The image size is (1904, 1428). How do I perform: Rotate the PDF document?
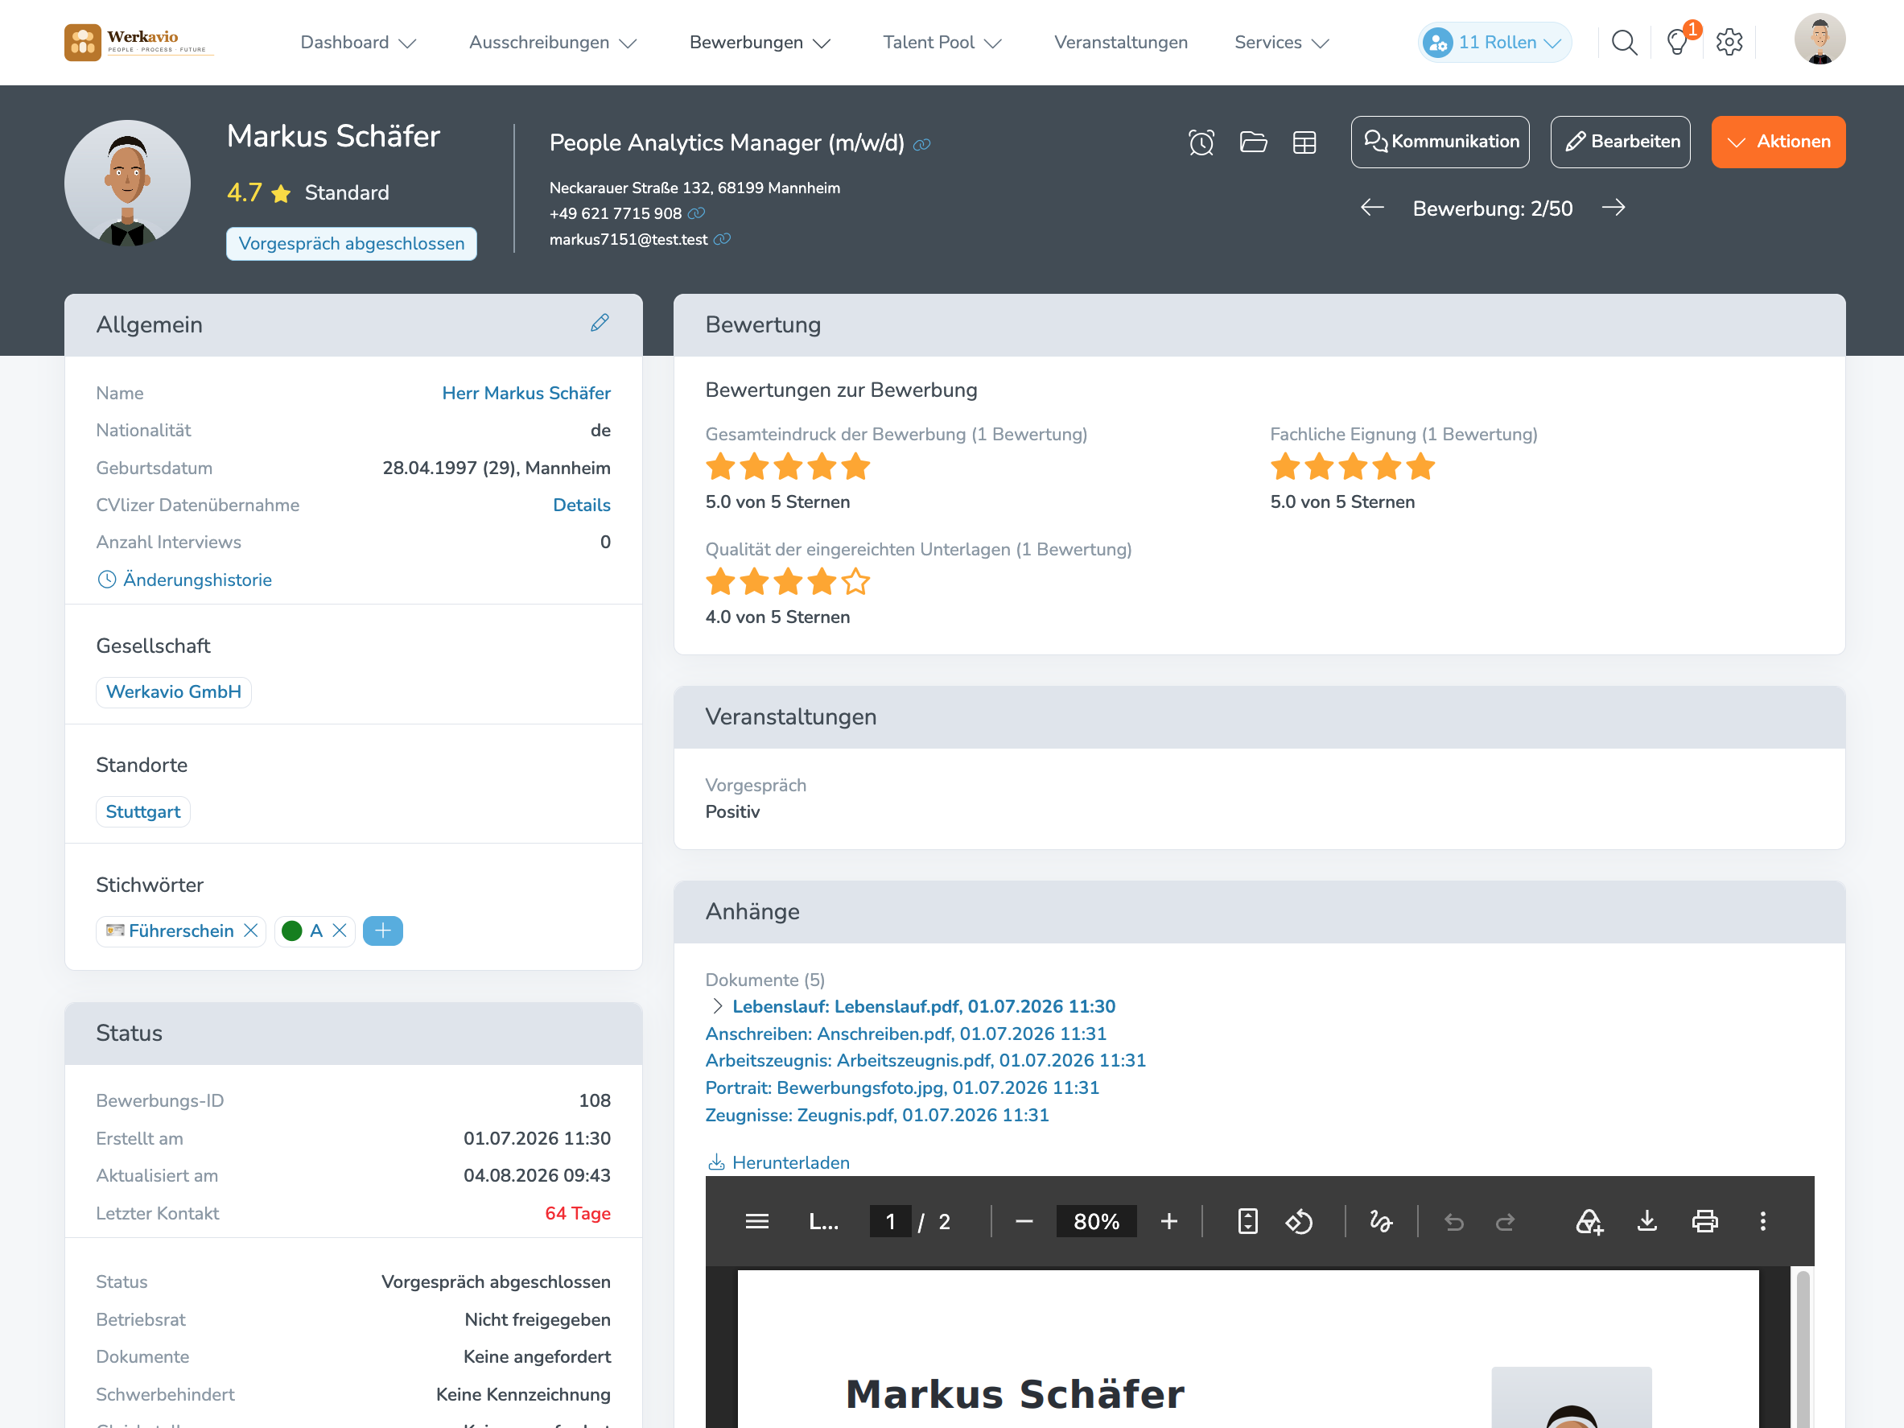point(1299,1221)
